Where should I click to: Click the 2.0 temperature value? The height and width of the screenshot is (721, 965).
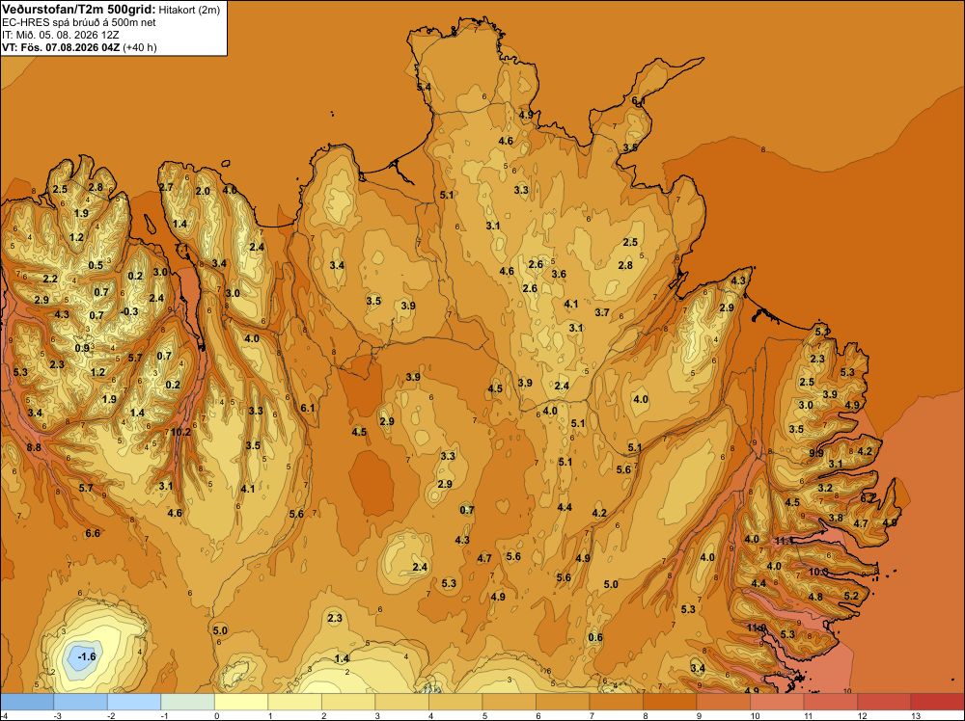[203, 191]
